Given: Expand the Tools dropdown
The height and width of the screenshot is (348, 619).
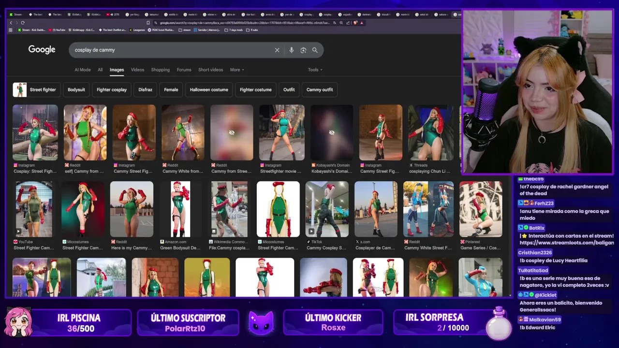Looking at the screenshot, I should 315,70.
